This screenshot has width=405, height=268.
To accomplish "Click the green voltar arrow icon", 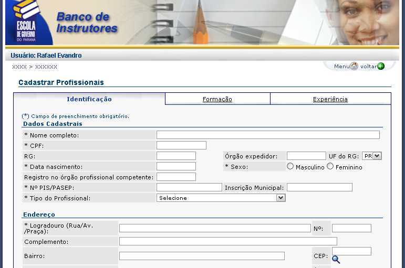I will [381, 66].
